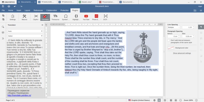This screenshot has height=102, width=204.
Task: Click the Zoom in plus button
Action: 196,100
